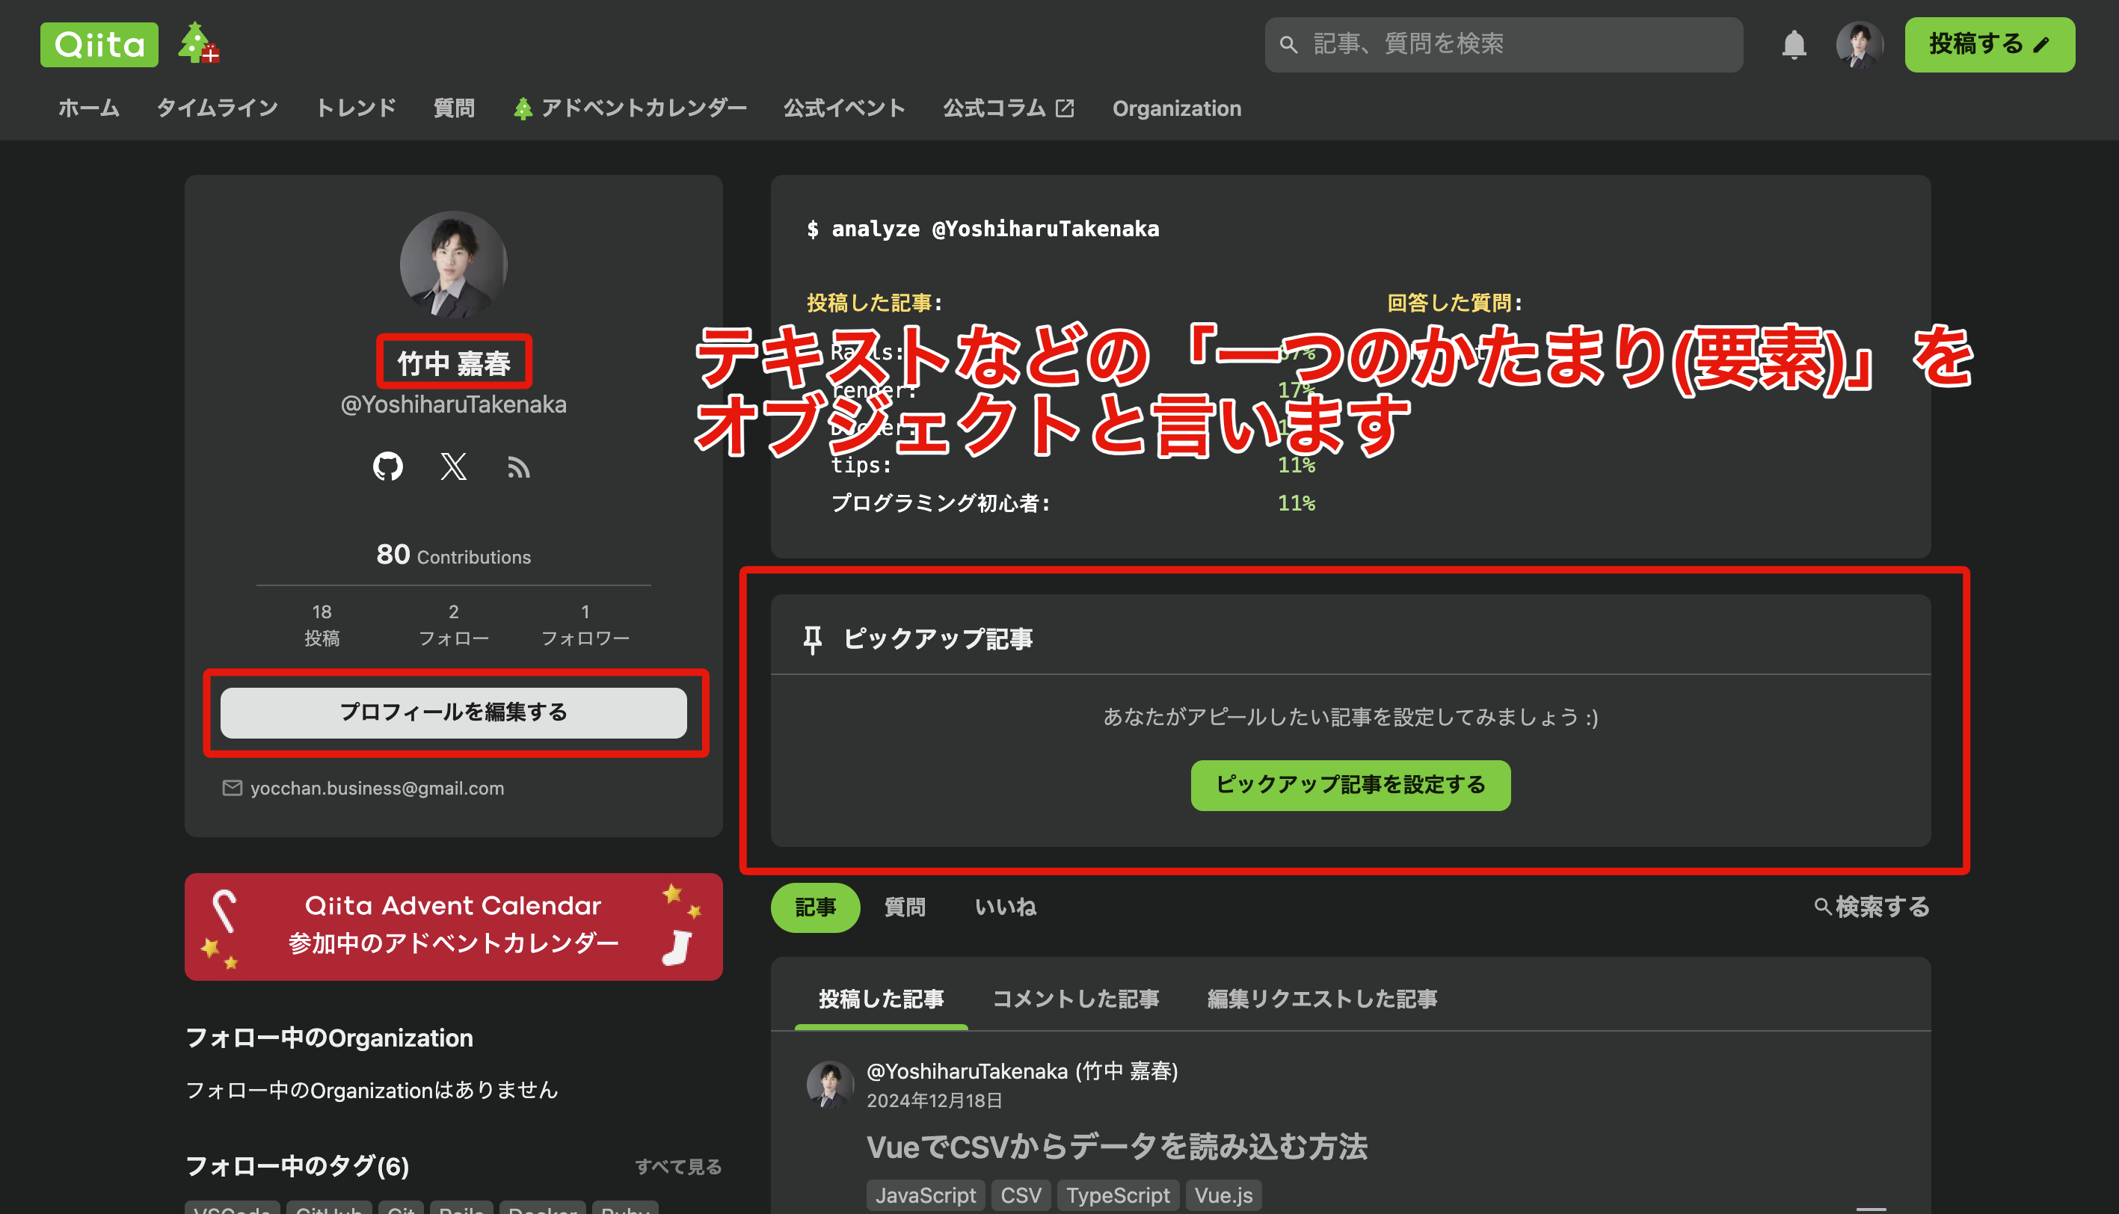Open the Advent Calendar tree icon
2119x1214 pixels.
pyautogui.click(x=197, y=43)
